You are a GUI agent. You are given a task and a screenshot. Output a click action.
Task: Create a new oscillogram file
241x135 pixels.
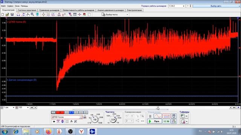(x=3, y=15)
